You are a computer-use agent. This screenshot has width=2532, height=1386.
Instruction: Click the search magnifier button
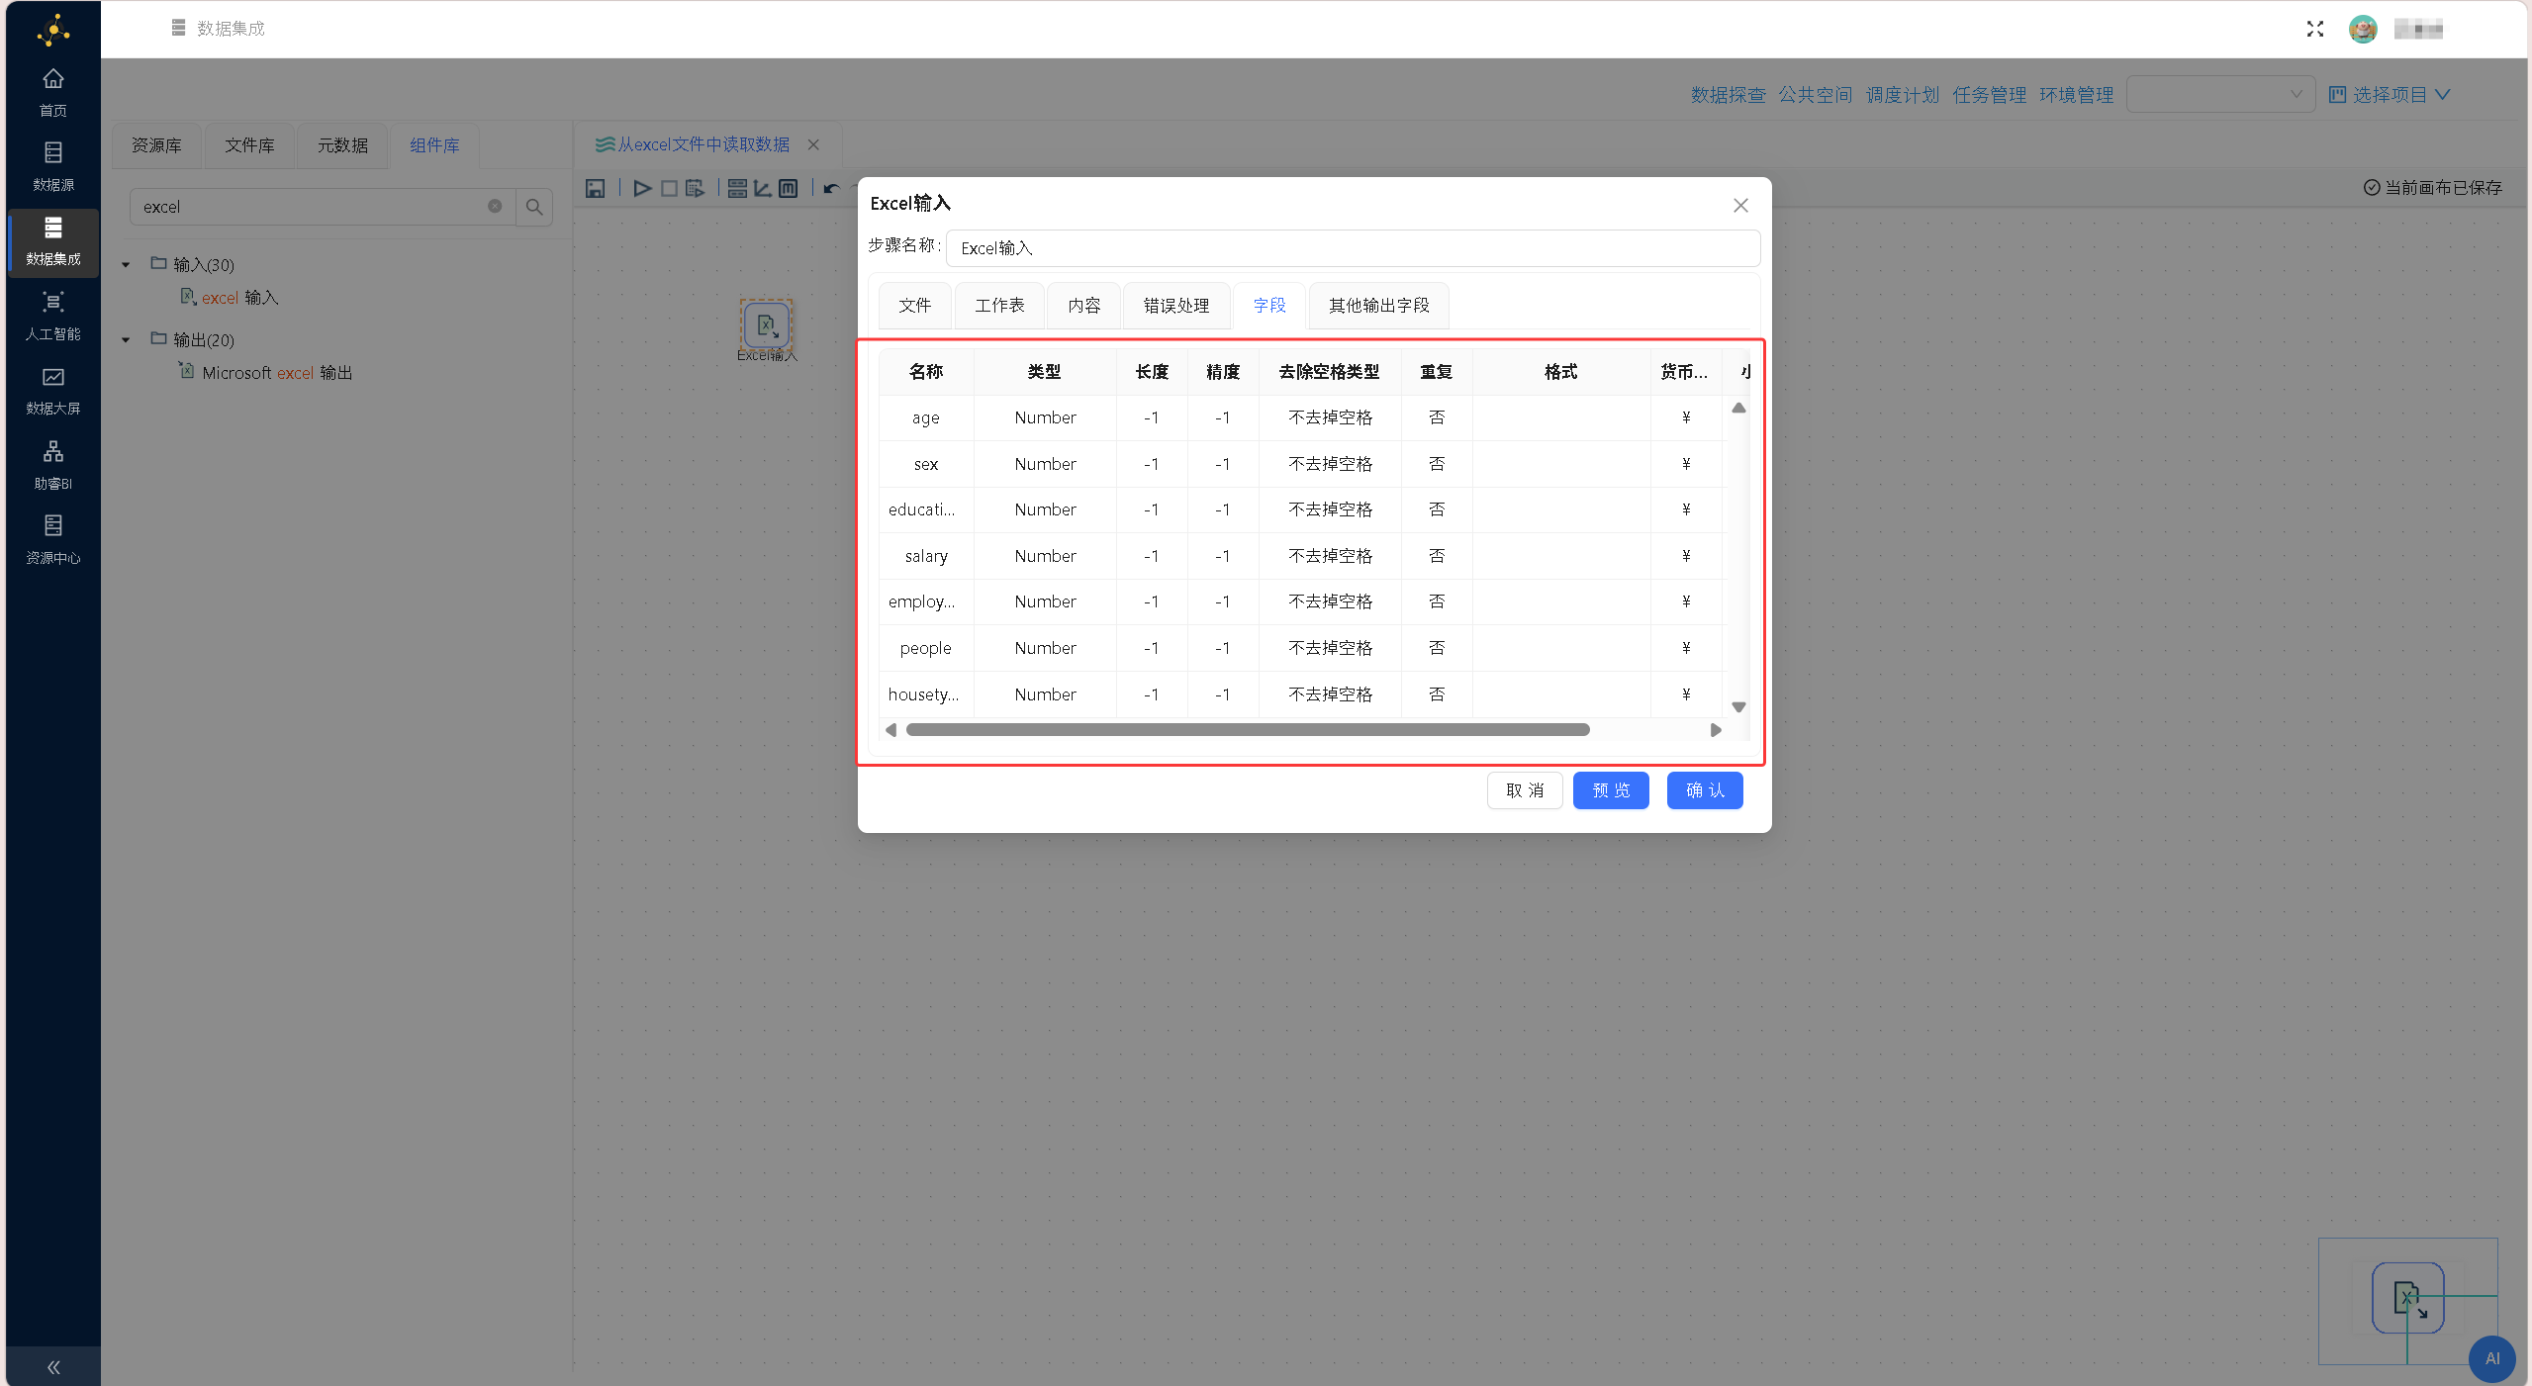534,207
